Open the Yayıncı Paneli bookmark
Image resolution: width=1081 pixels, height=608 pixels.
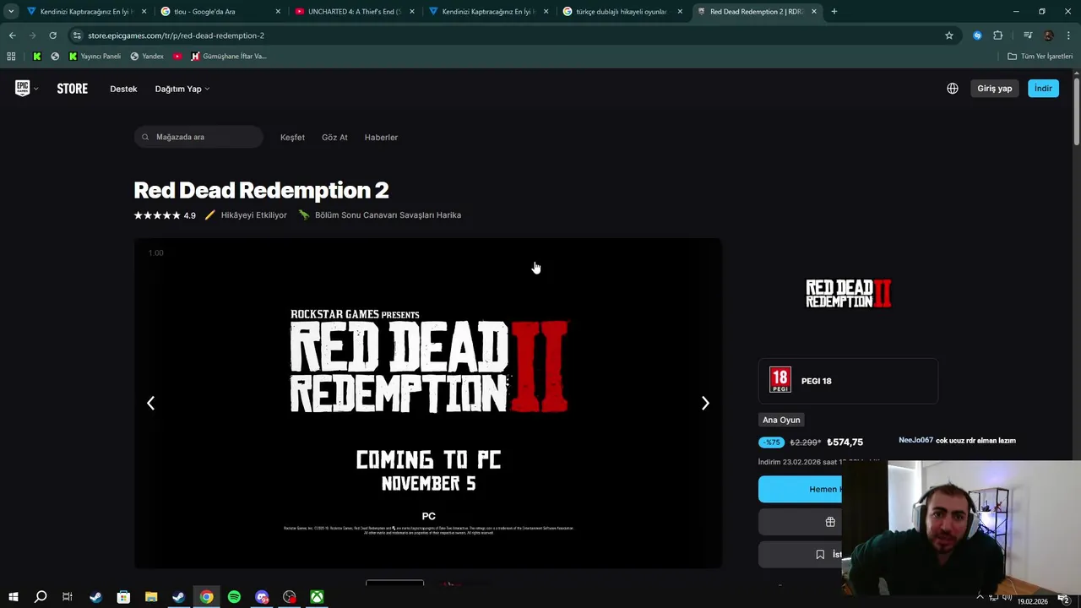coord(95,57)
